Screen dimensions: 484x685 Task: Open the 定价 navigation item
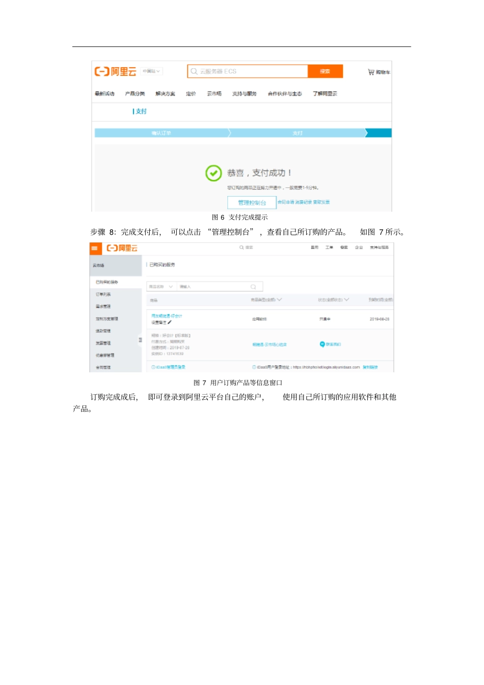(191, 94)
